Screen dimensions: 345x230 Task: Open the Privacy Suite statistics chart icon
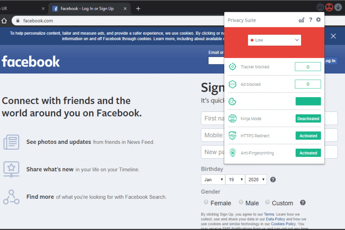point(301,20)
